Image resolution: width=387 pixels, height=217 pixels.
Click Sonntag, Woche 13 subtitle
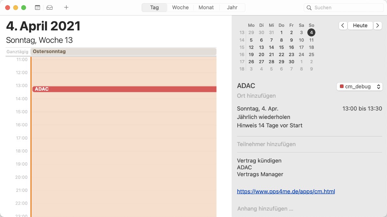click(x=39, y=40)
